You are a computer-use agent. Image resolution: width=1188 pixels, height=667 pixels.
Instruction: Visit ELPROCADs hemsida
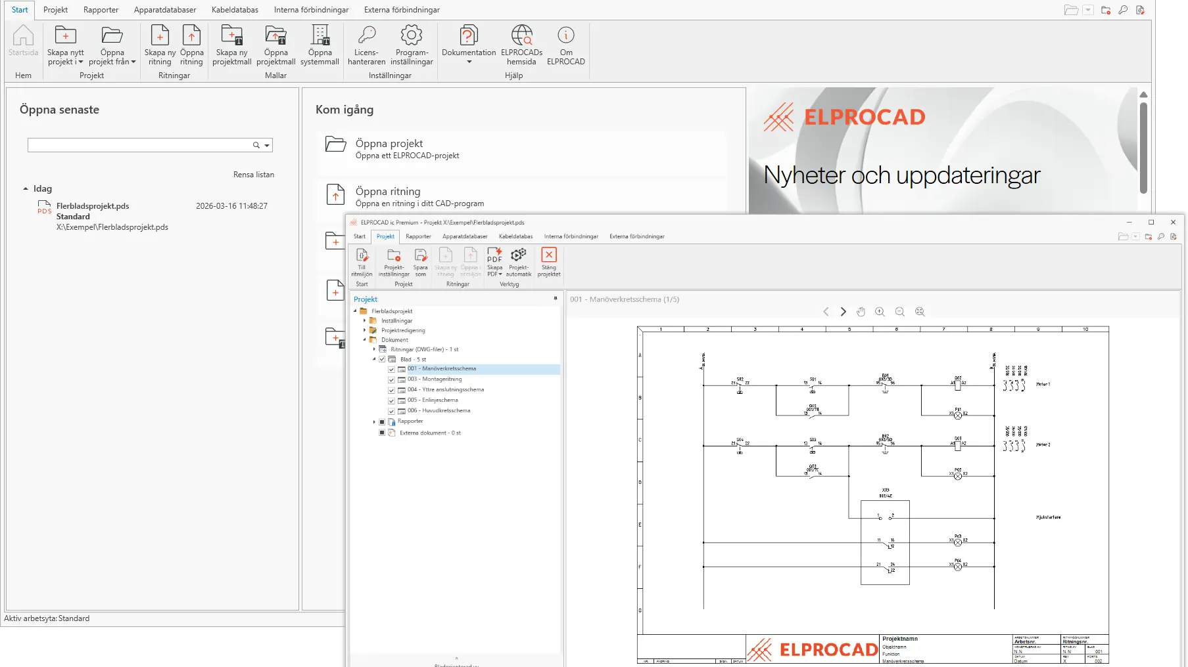pos(521,46)
